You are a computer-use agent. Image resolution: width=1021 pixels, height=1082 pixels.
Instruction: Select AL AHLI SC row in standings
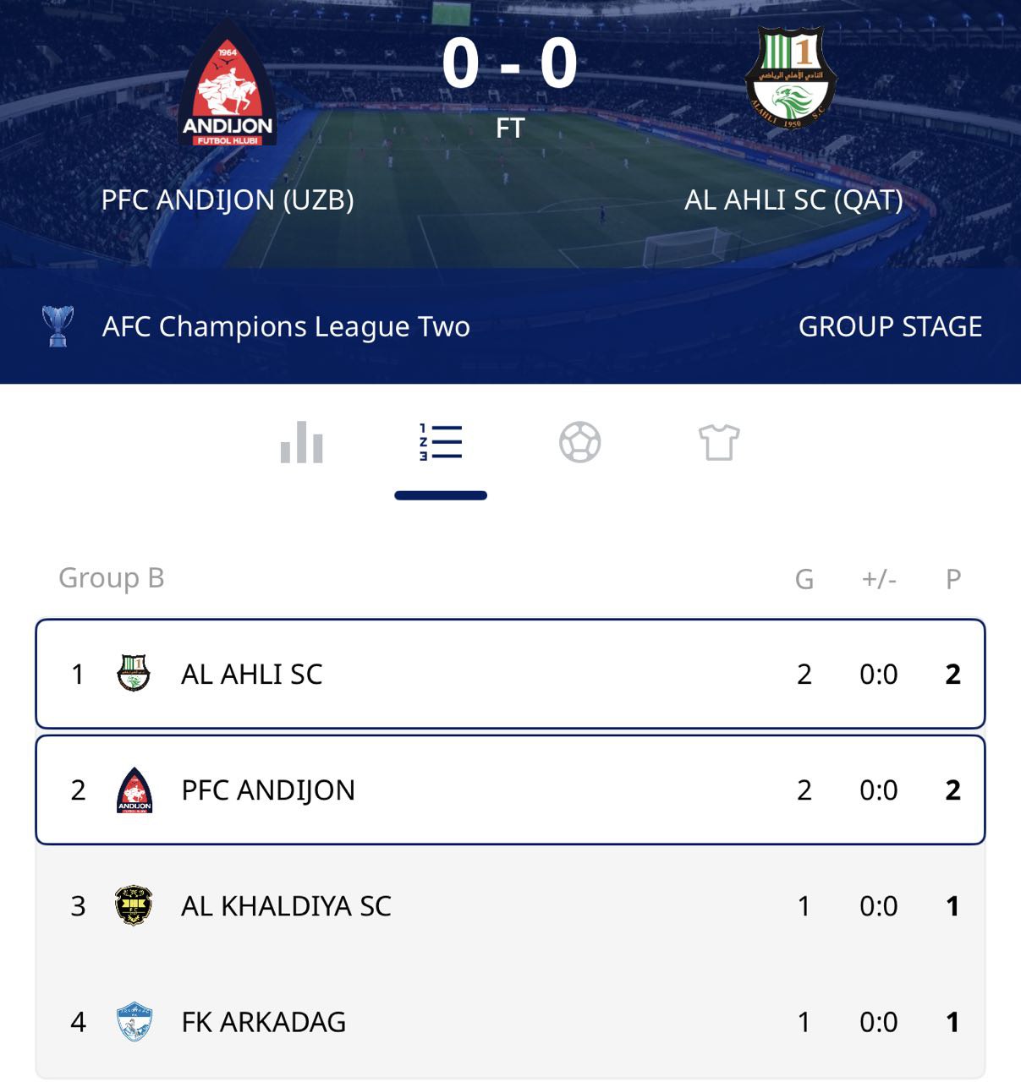tap(510, 674)
